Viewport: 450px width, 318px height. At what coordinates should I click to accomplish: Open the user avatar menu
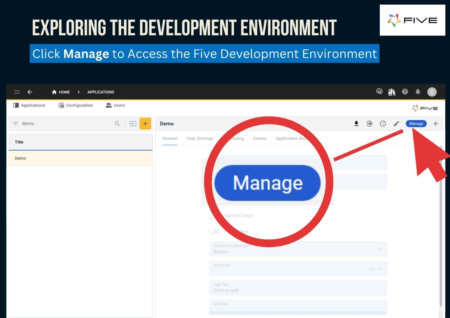tap(432, 92)
